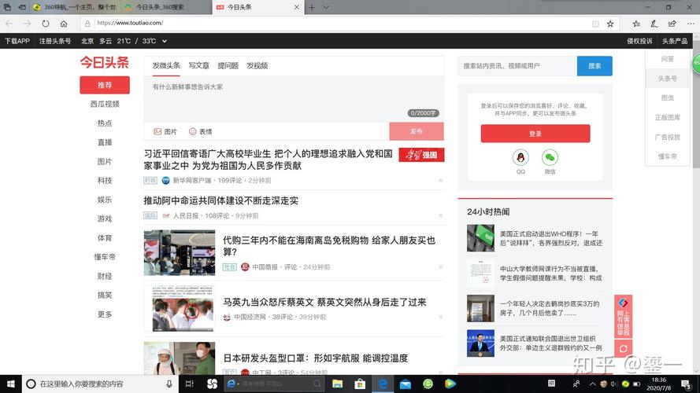Select 头条号 in the 头条产品 list

pyautogui.click(x=668, y=79)
